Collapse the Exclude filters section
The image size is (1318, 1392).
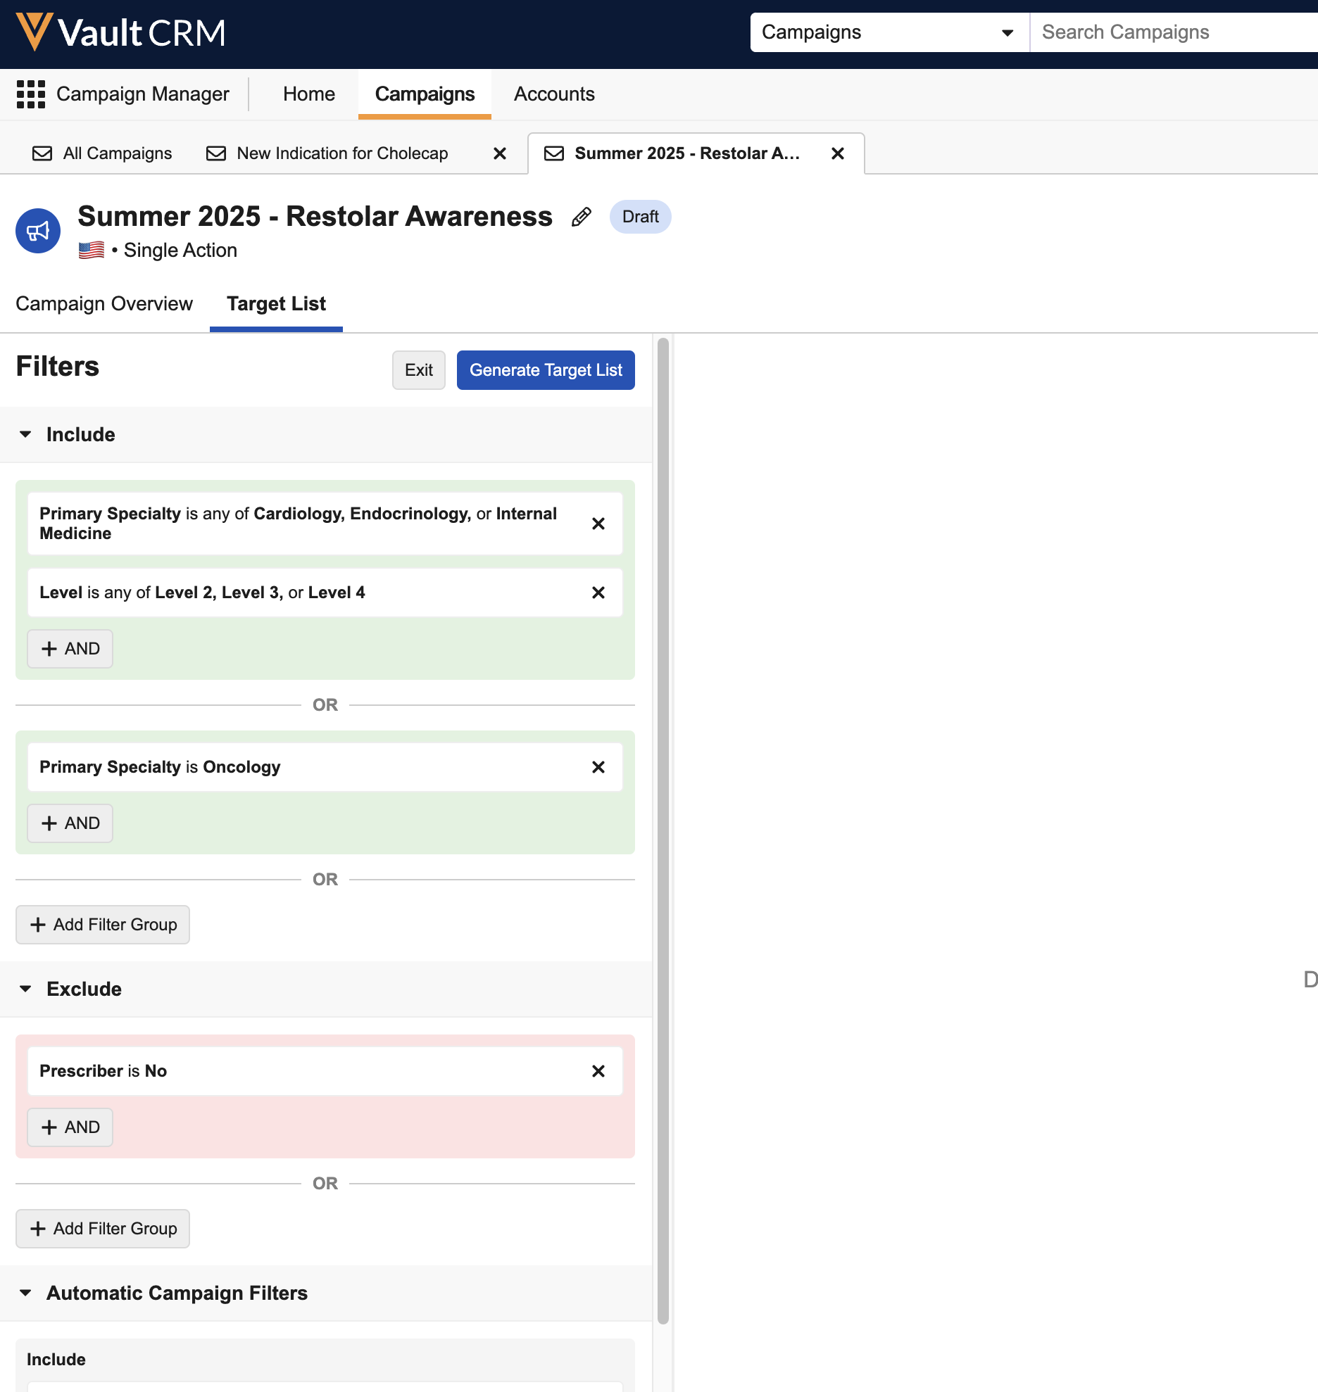[26, 989]
